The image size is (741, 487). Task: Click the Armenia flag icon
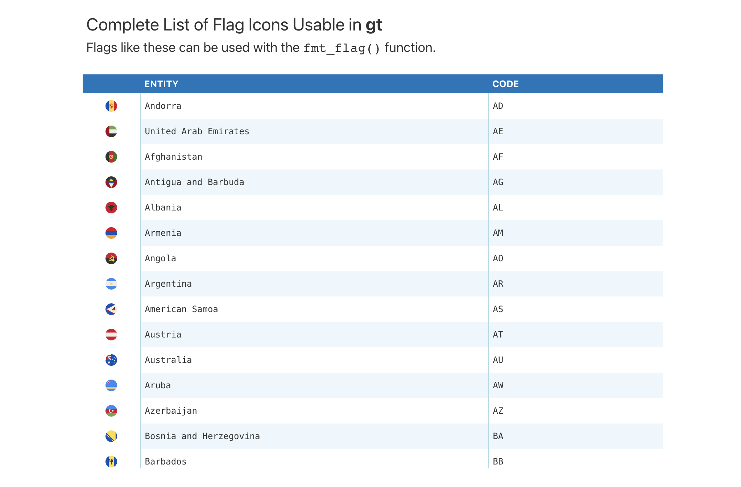tap(111, 233)
